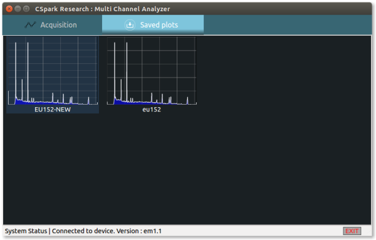Image resolution: width=376 pixels, height=240 pixels.
Task: Select the EU152-NEW plot label
Action: pos(53,110)
